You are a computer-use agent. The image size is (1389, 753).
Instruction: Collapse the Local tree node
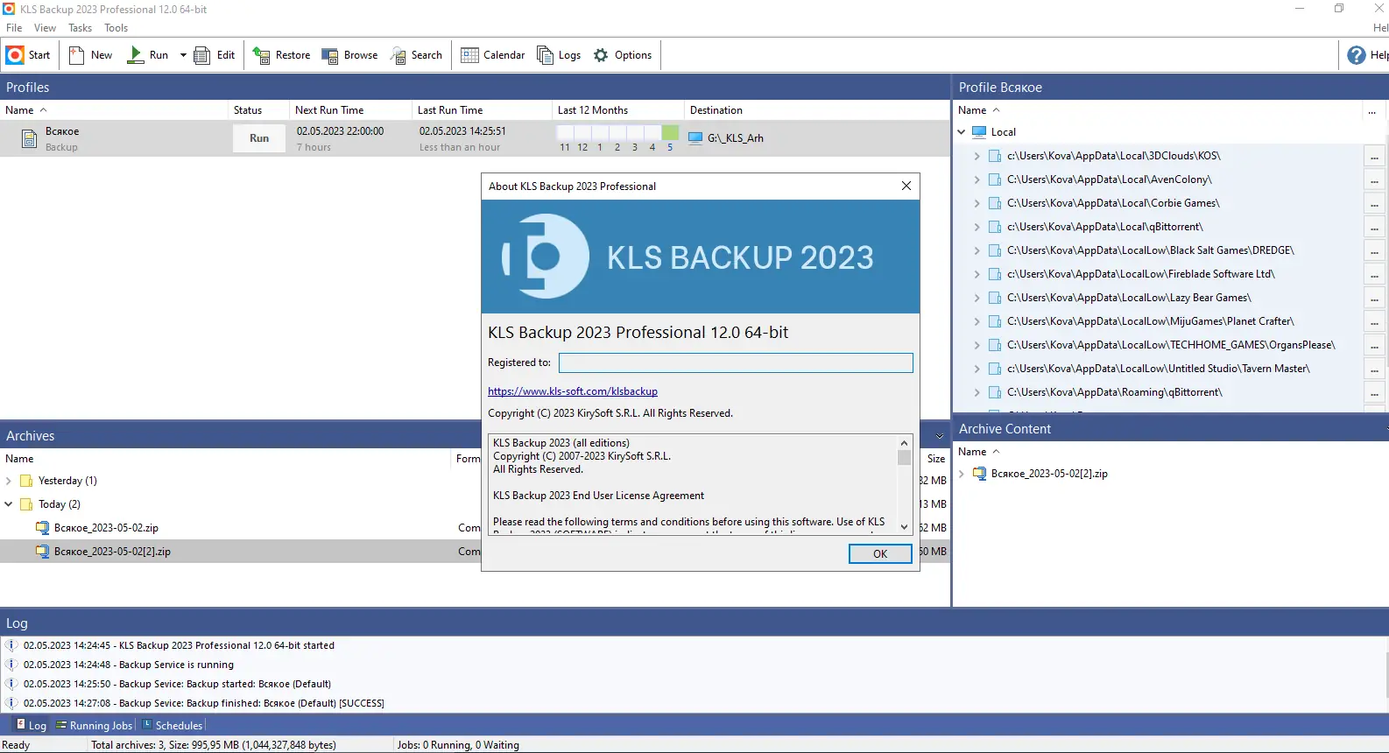962,132
